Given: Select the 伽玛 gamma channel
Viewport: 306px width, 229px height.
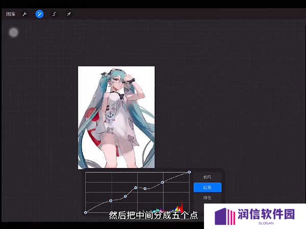Looking at the screenshot, I should [x=207, y=177].
